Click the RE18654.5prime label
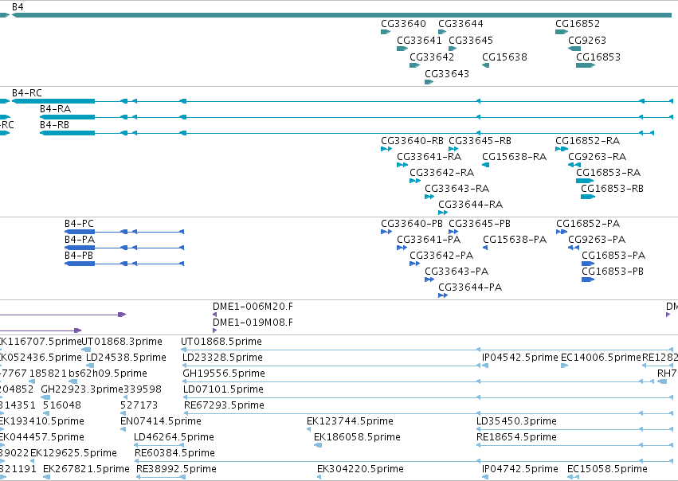The width and height of the screenshot is (678, 481). (516, 437)
